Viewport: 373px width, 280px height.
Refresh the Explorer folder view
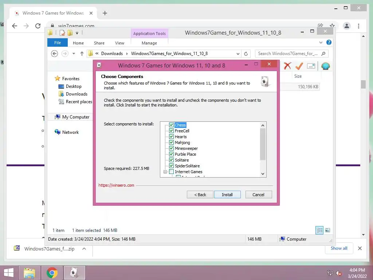pos(246,54)
